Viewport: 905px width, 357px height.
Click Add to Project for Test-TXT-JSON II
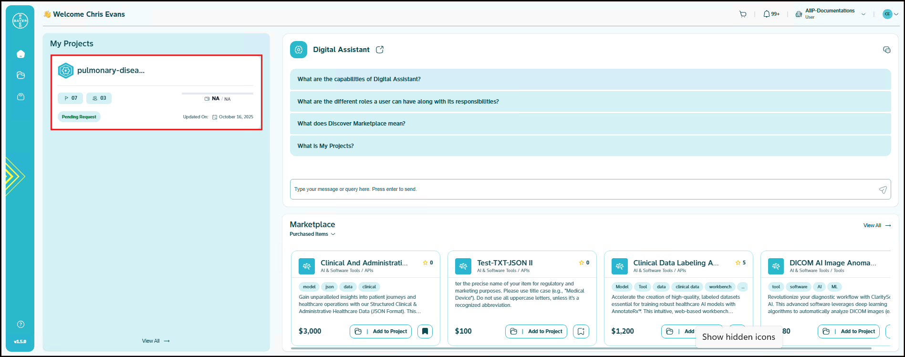point(536,331)
